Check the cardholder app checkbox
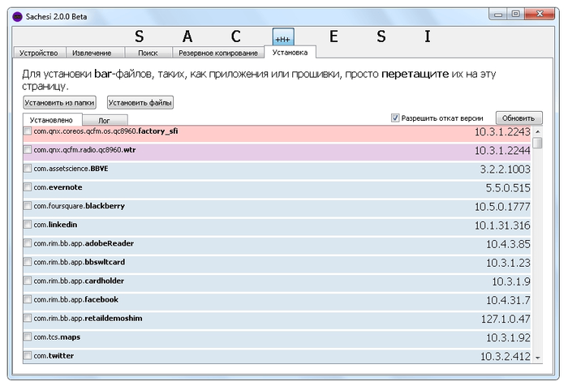 point(28,281)
